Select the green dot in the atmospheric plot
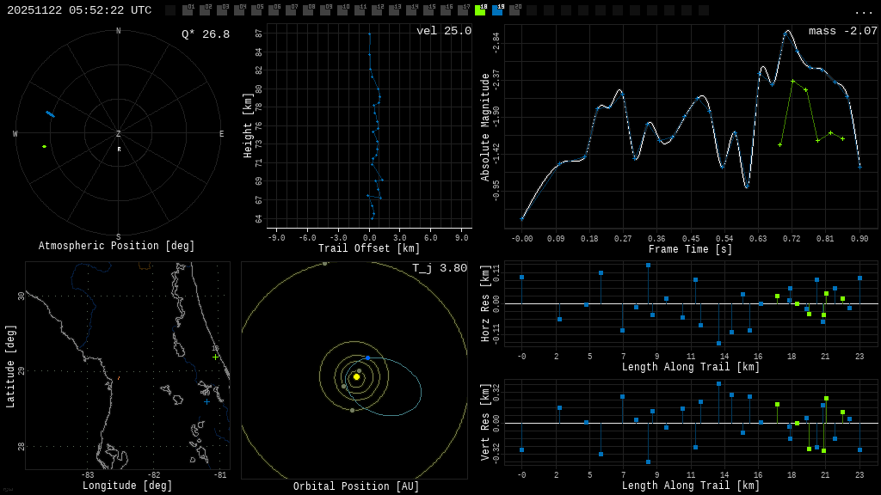This screenshot has height=495, width=881. click(44, 146)
